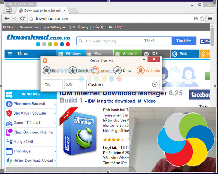Screen dimensions: 218x174
Task: Open the GameVui.com link
Action: pyautogui.click(x=29, y=27)
